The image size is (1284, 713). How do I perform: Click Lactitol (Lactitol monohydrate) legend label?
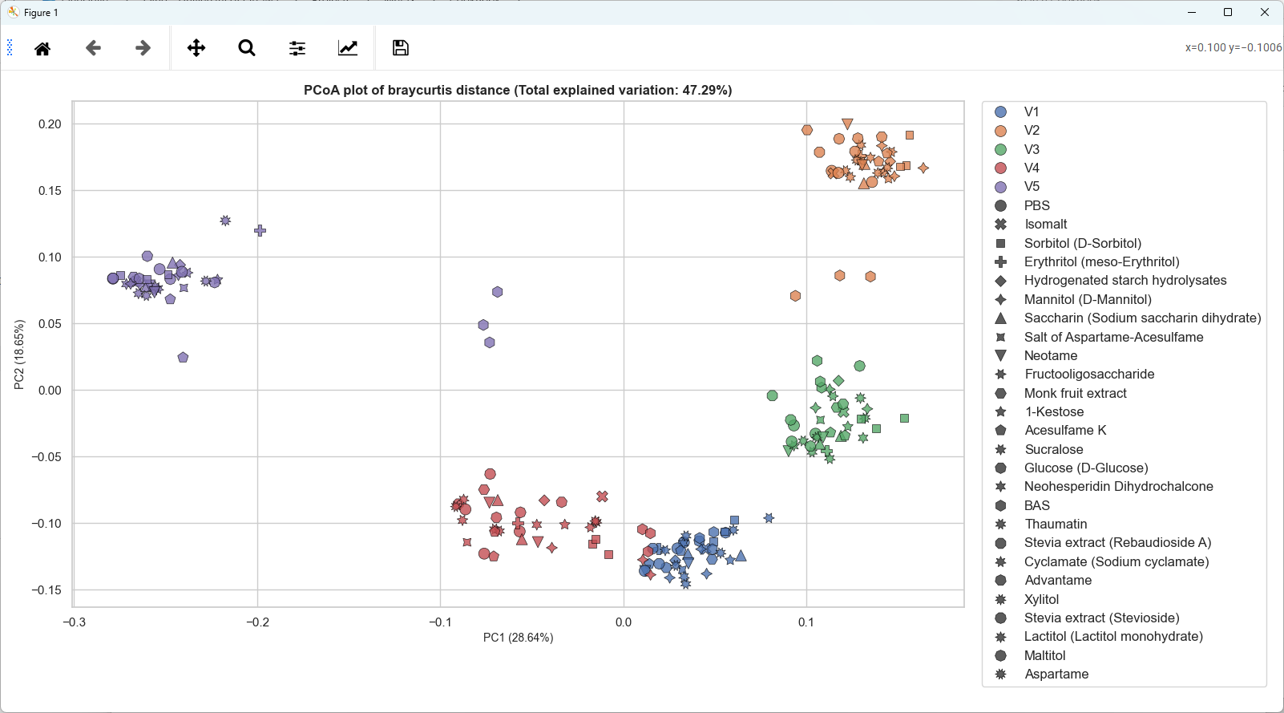pos(1113,636)
